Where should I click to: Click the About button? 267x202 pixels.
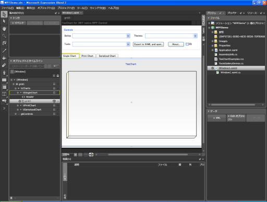(176, 44)
